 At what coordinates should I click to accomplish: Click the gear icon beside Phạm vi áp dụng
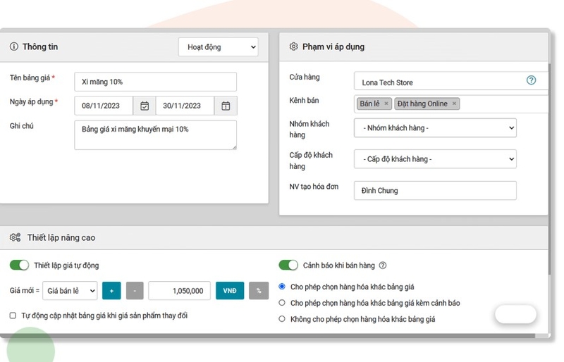point(293,46)
